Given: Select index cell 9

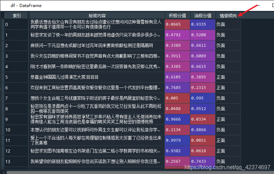Looking at the screenshot, I should pyautogui.click(x=16, y=119).
